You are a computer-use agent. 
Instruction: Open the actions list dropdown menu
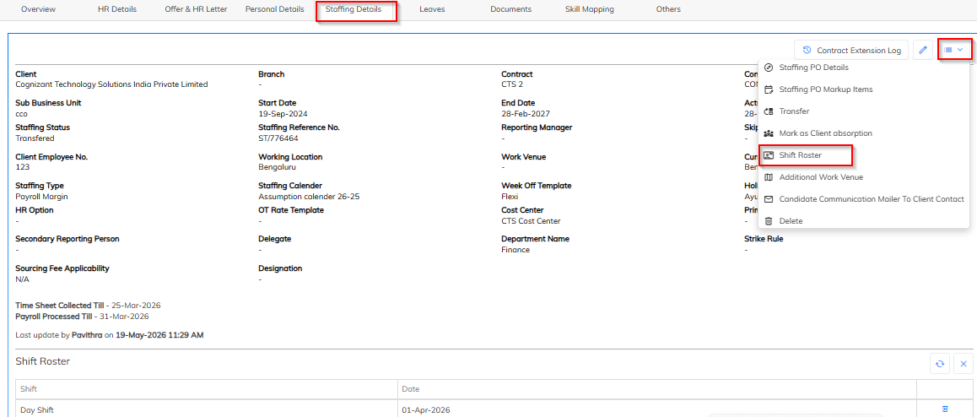click(x=954, y=49)
